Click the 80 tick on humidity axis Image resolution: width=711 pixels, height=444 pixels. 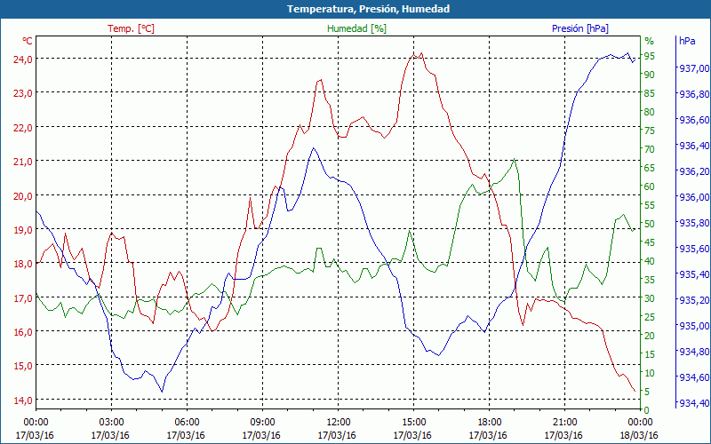pos(650,112)
